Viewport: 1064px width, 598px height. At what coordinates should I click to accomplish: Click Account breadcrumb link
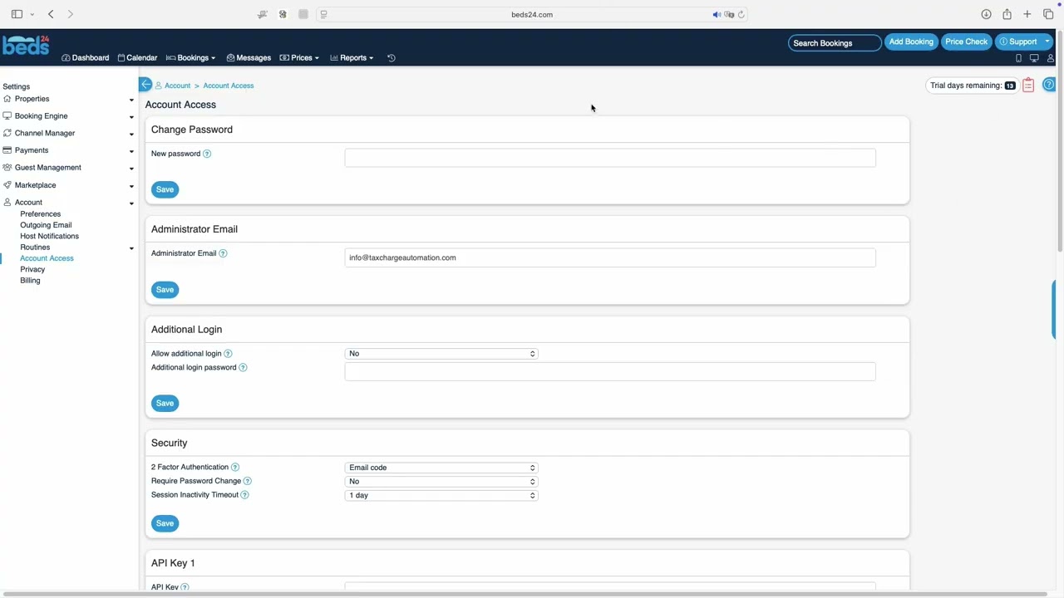[x=177, y=86]
